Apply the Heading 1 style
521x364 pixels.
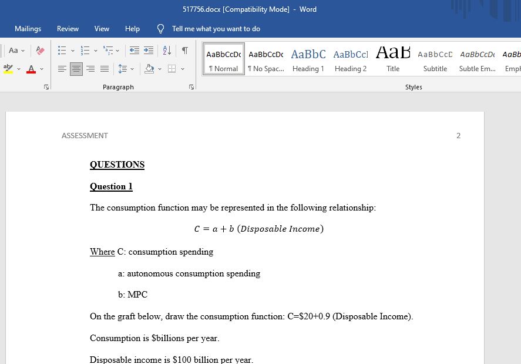(308, 59)
